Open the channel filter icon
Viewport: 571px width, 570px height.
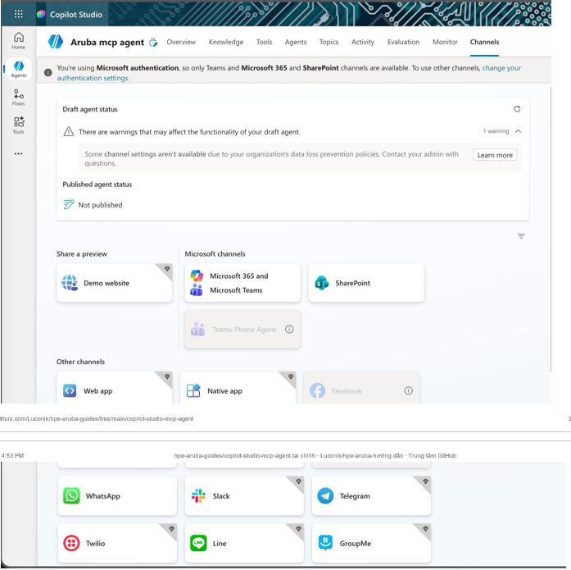(x=521, y=236)
